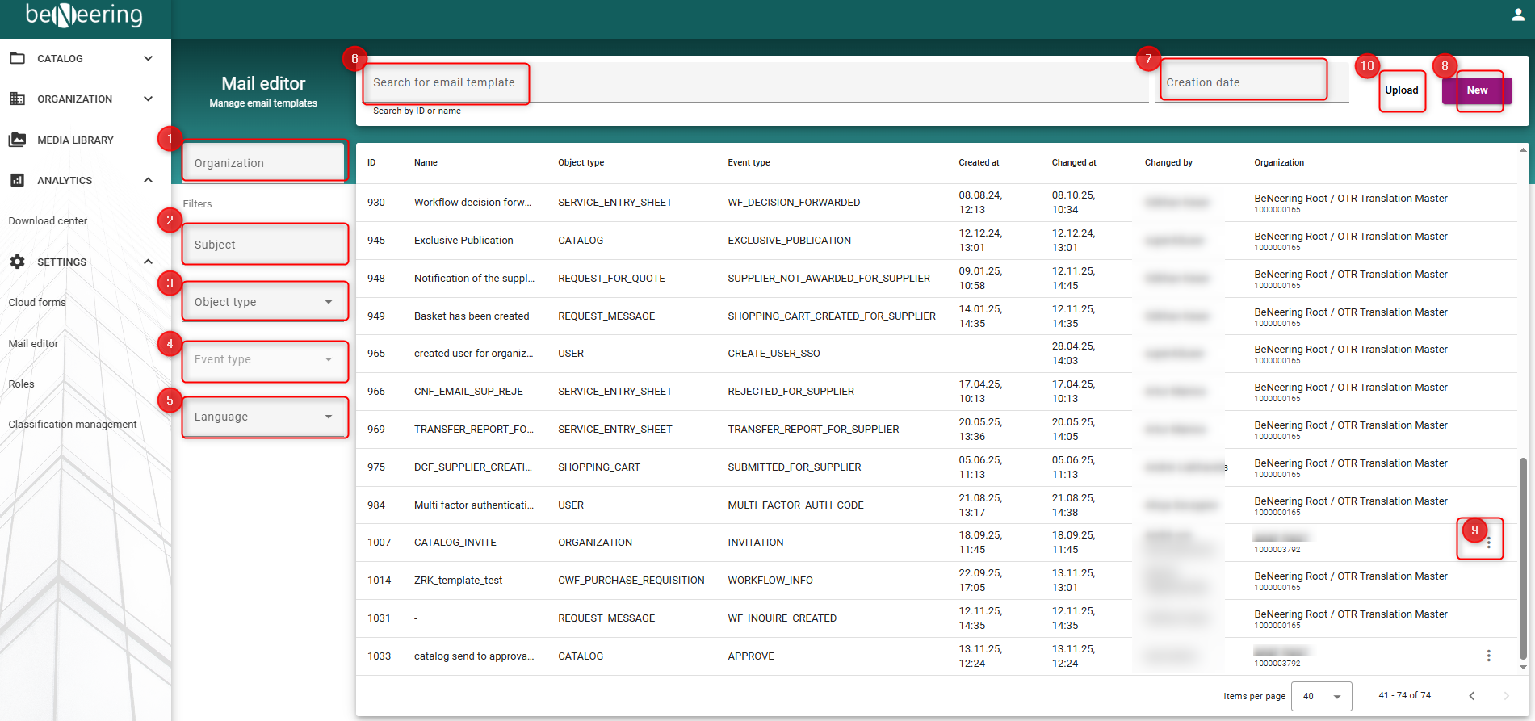Open Media Library image icon

point(17,140)
